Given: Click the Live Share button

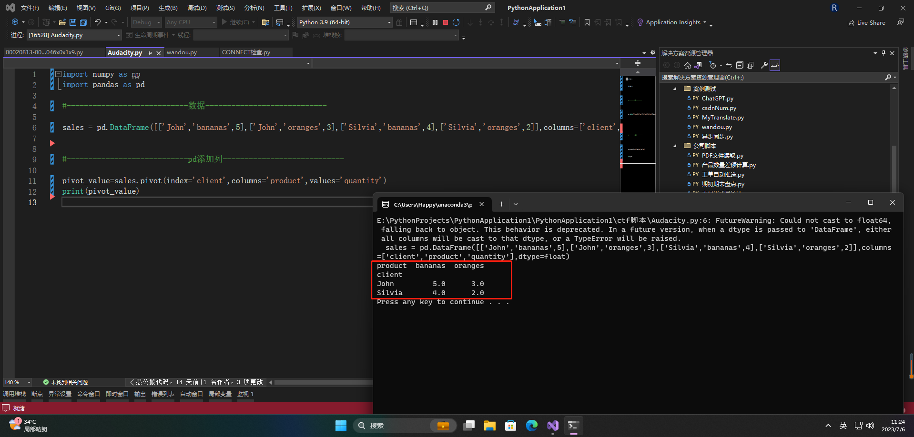Looking at the screenshot, I should point(866,23).
